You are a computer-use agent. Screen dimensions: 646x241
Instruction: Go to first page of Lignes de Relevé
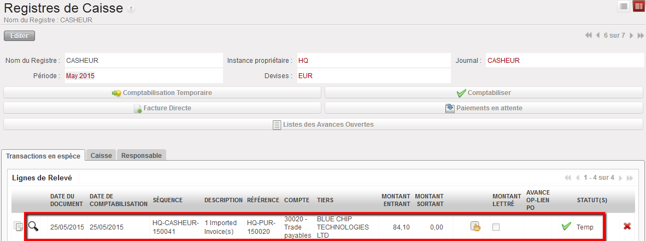pyautogui.click(x=568, y=178)
